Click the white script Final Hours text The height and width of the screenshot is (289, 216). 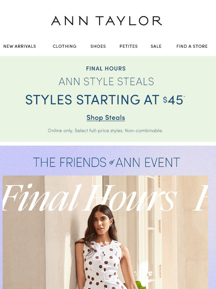click(x=90, y=198)
